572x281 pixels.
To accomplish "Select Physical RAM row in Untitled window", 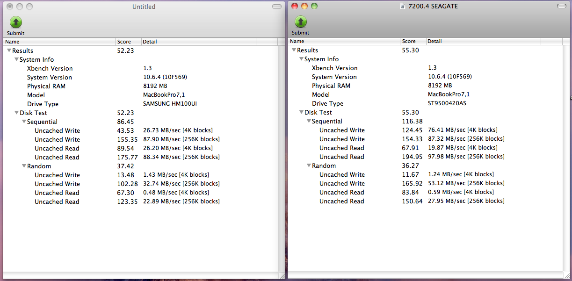I will [141, 86].
